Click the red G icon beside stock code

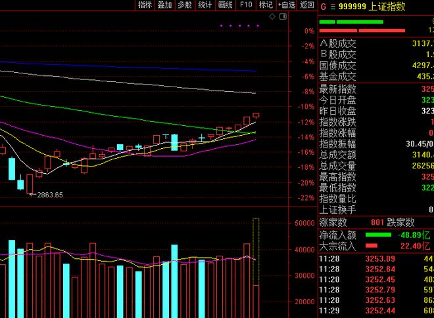[323, 7]
